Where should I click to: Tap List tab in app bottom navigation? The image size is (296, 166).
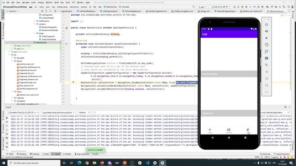click(248, 130)
